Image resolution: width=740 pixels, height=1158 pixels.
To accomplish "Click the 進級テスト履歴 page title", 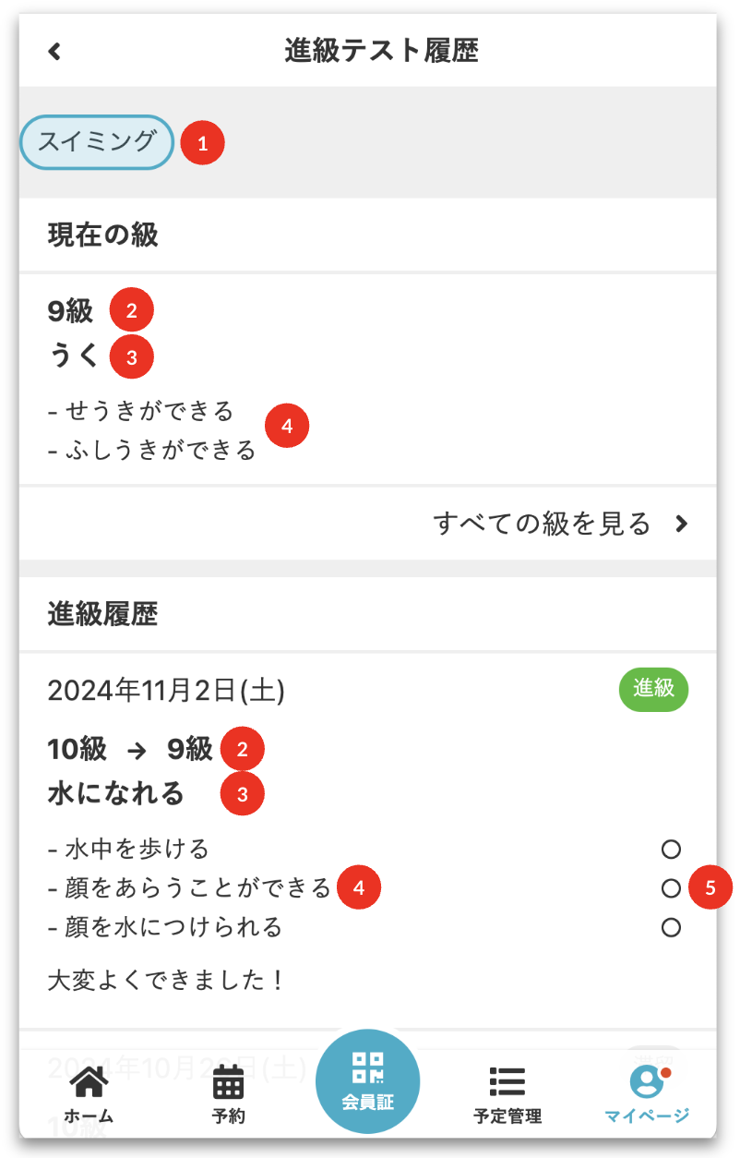I will (381, 51).
